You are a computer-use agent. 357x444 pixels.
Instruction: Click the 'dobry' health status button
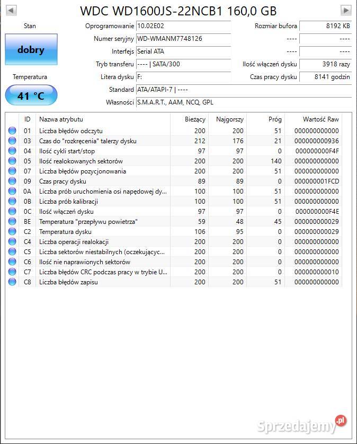(31, 49)
